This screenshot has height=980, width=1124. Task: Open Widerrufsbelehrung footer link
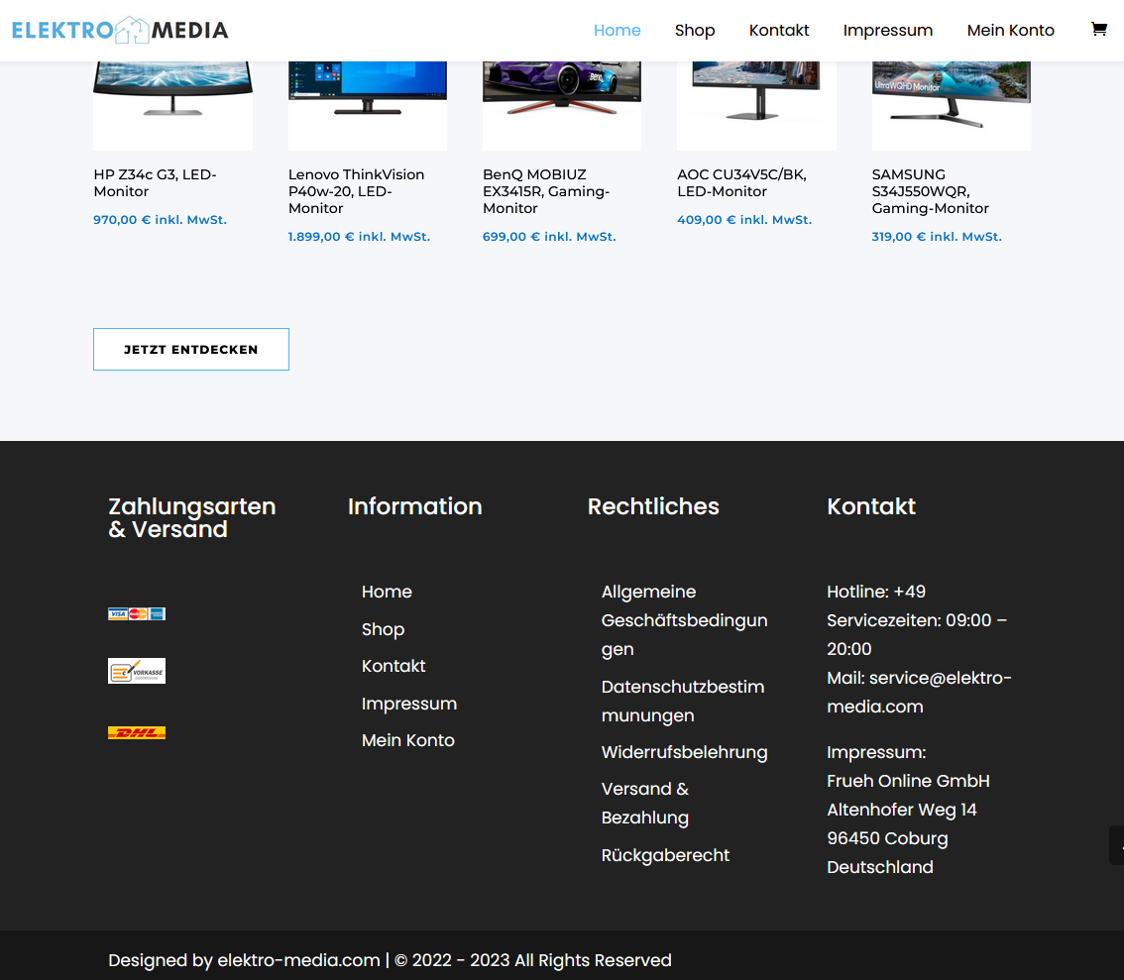click(685, 752)
